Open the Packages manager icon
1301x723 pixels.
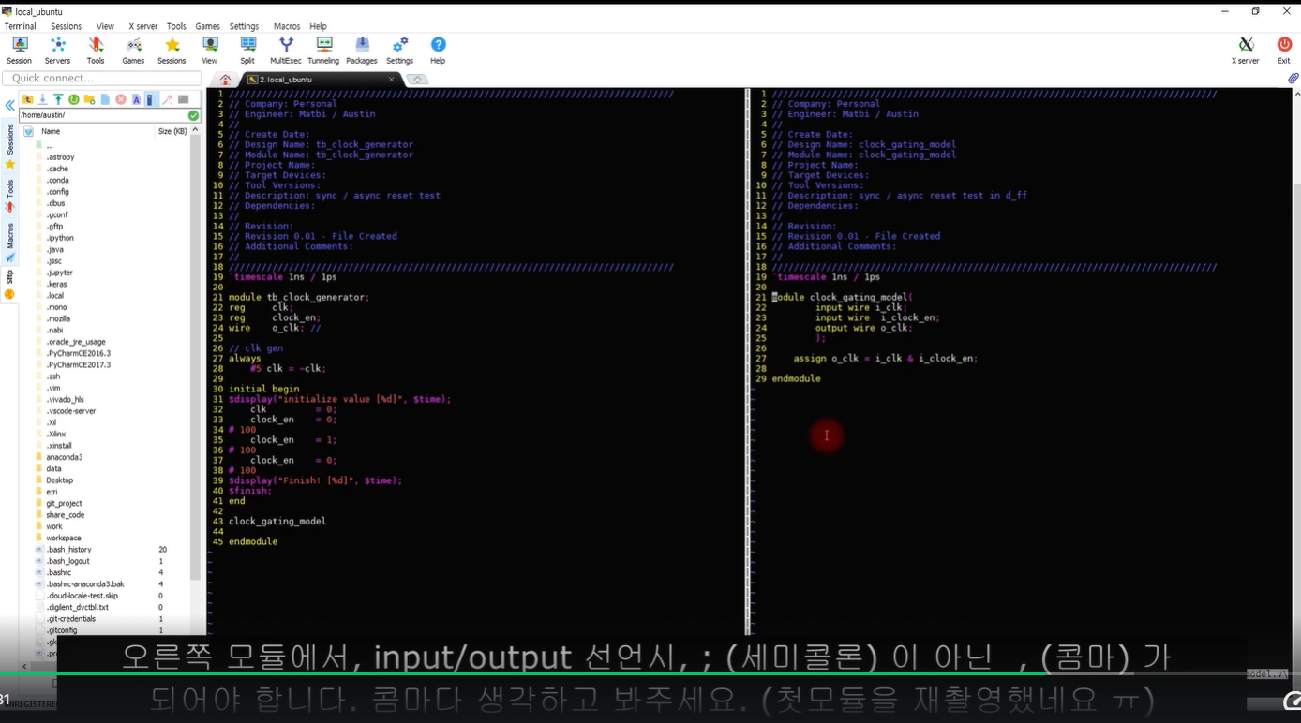(x=362, y=51)
